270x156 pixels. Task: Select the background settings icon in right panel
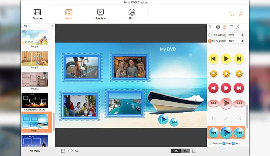(x=218, y=27)
